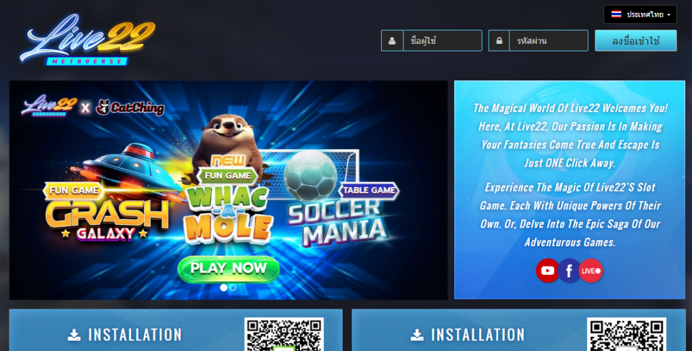Select the Crash Galaxy game logo
The image size is (692, 351).
[x=107, y=213]
